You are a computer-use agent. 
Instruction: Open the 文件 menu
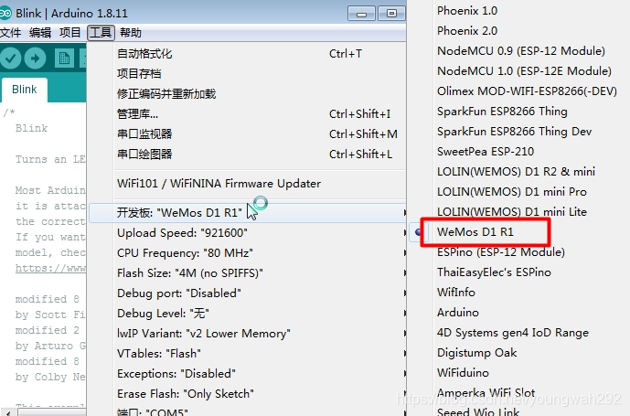point(10,32)
